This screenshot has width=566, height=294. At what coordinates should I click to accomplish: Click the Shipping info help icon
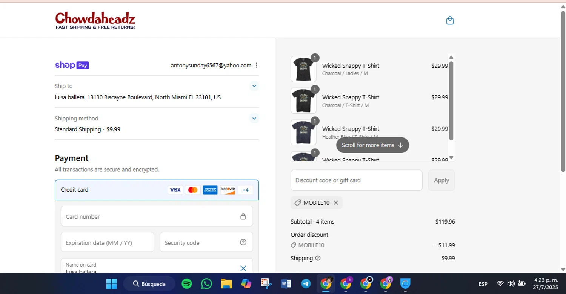pos(318,258)
